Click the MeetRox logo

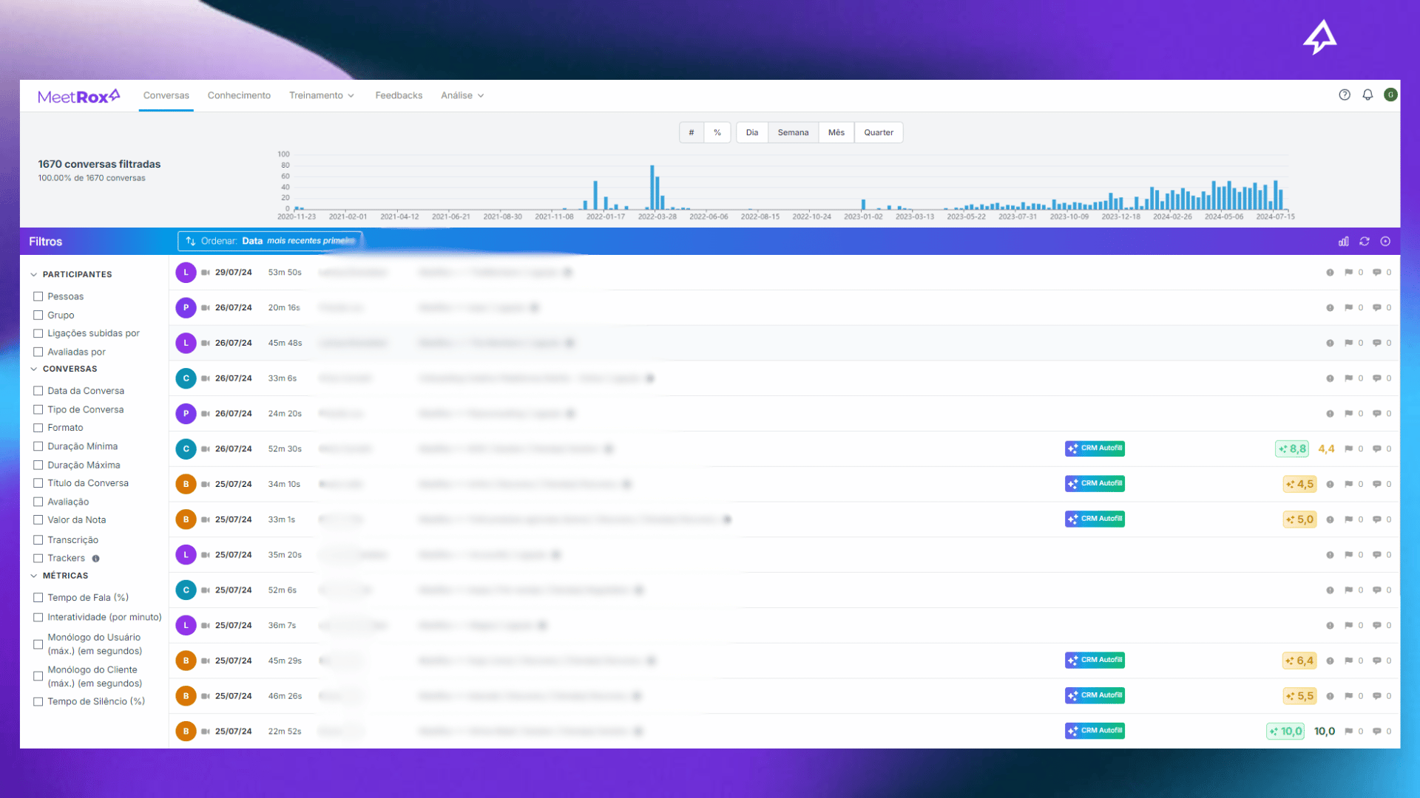[79, 95]
